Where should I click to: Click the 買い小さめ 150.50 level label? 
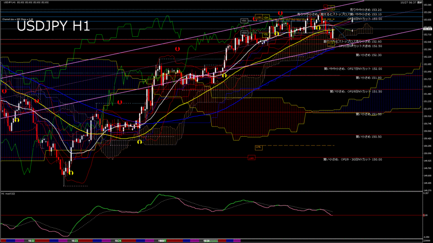pyautogui.click(x=369, y=137)
